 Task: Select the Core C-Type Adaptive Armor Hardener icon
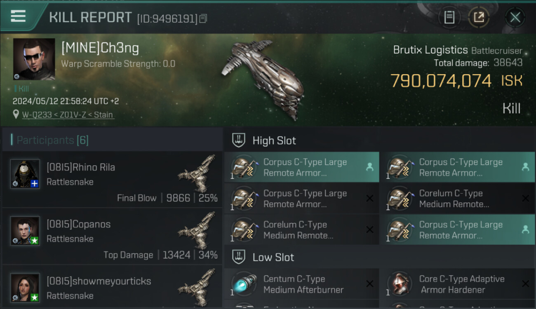[400, 284]
